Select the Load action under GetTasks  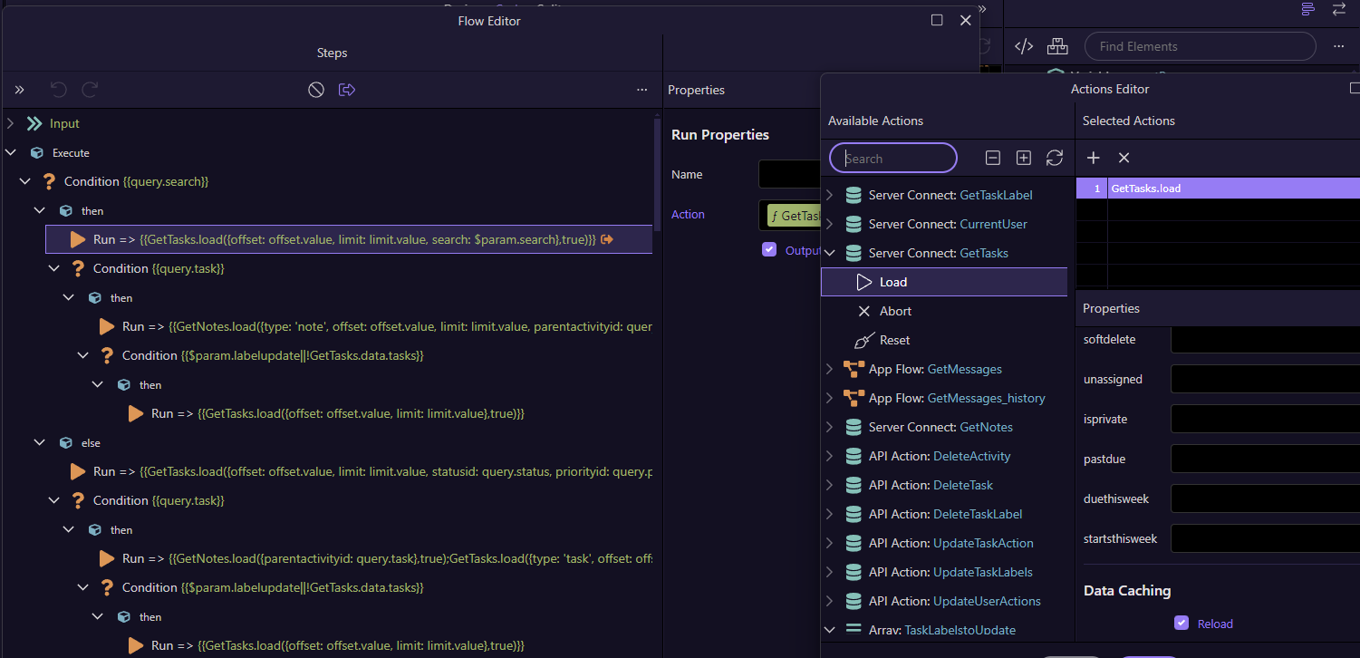pyautogui.click(x=893, y=281)
